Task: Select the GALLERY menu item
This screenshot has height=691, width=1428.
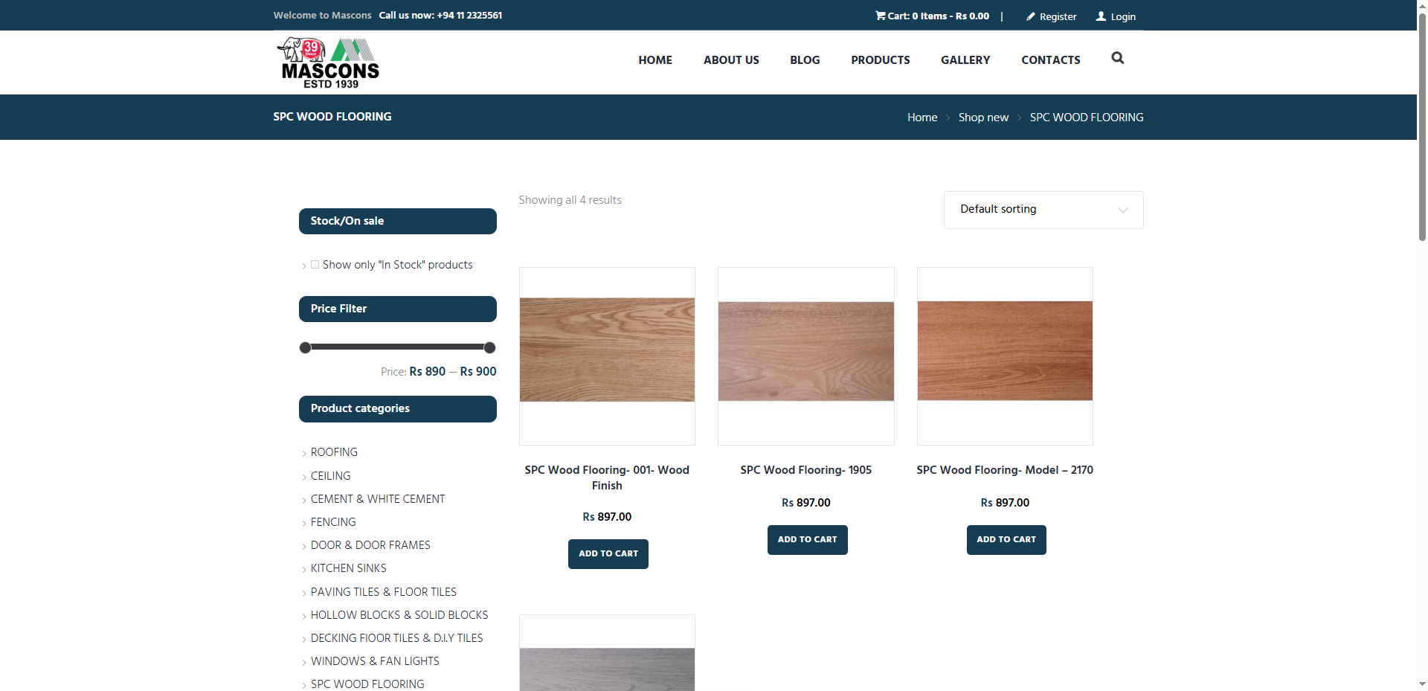Action: click(x=965, y=60)
